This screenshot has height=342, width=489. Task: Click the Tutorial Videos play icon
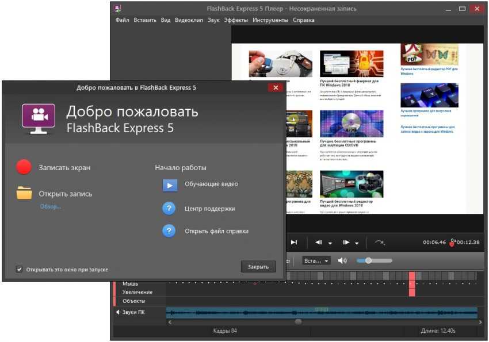(x=169, y=185)
